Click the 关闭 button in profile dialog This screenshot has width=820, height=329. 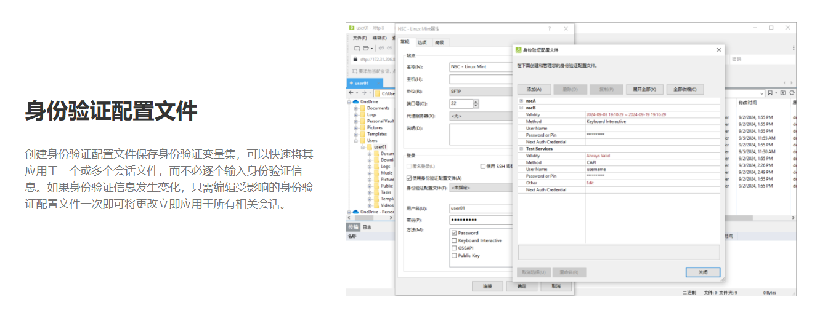tap(703, 272)
